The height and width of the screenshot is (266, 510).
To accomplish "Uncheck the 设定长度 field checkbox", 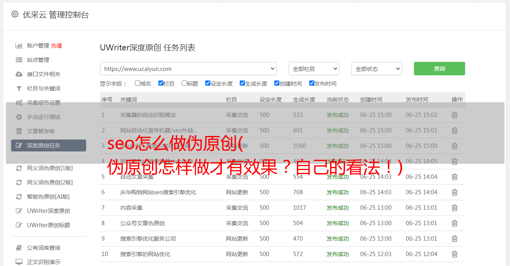I will tap(208, 83).
